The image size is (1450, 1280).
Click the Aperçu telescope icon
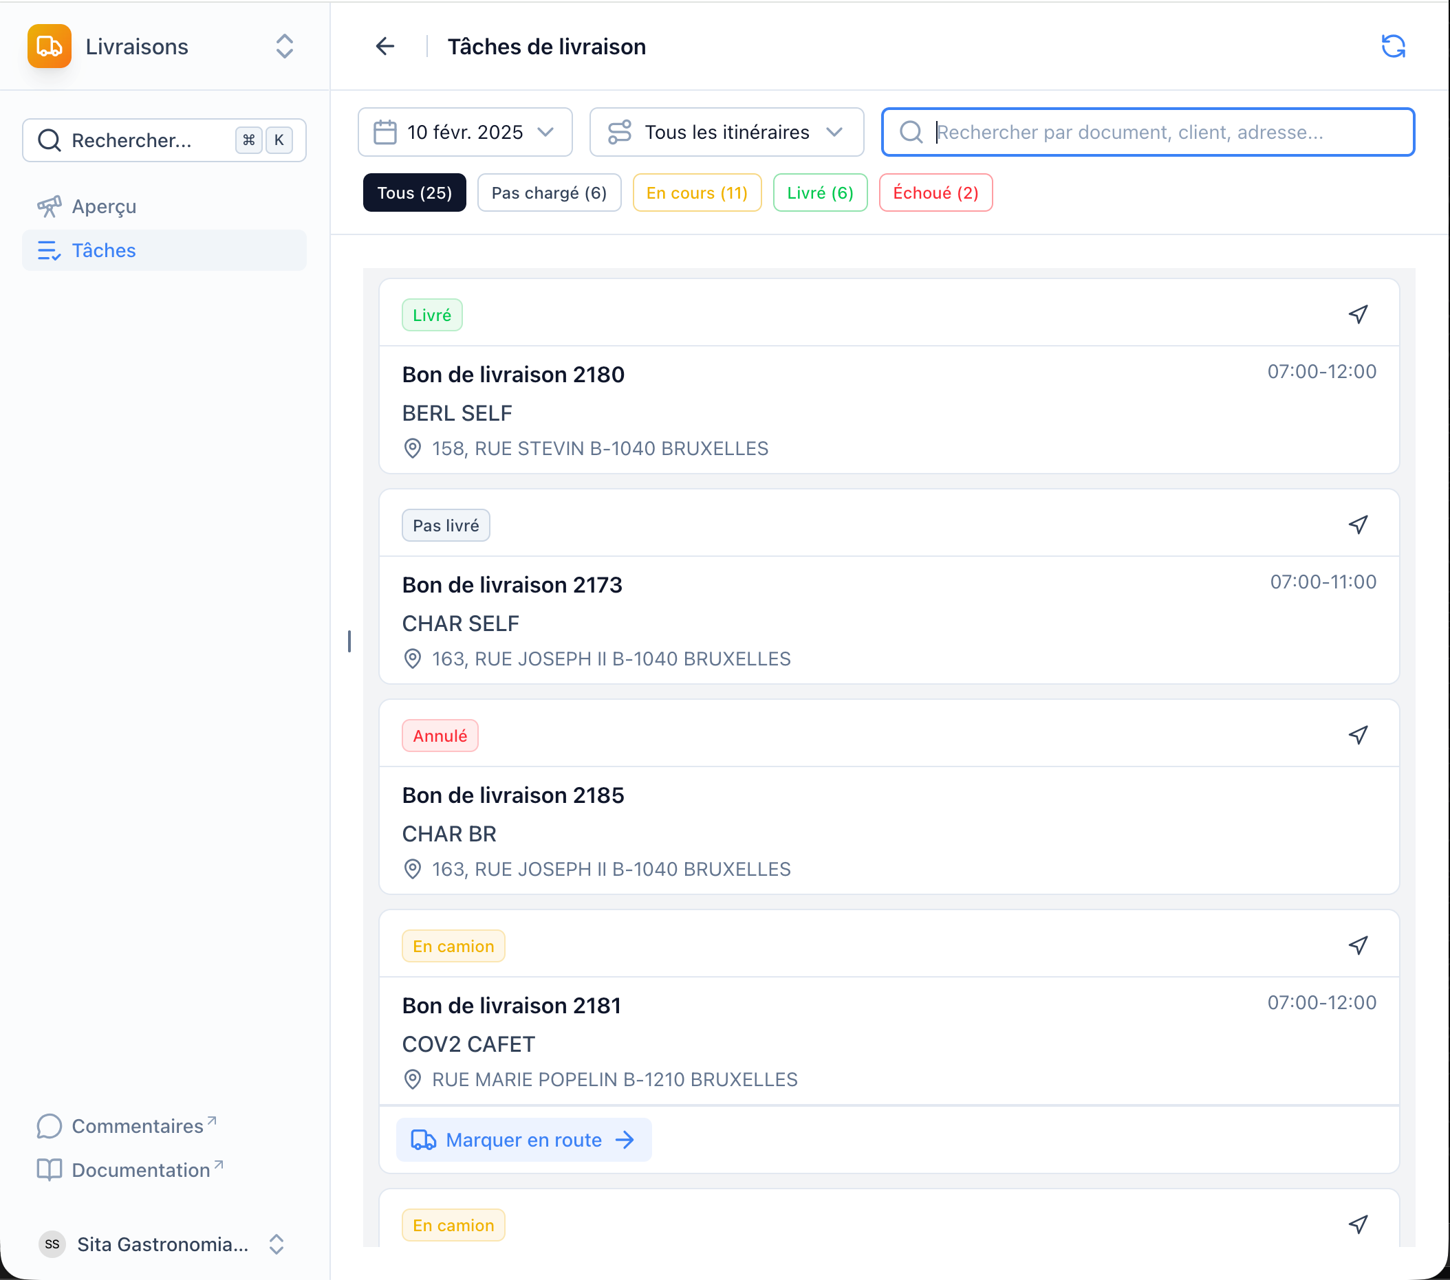coord(49,206)
